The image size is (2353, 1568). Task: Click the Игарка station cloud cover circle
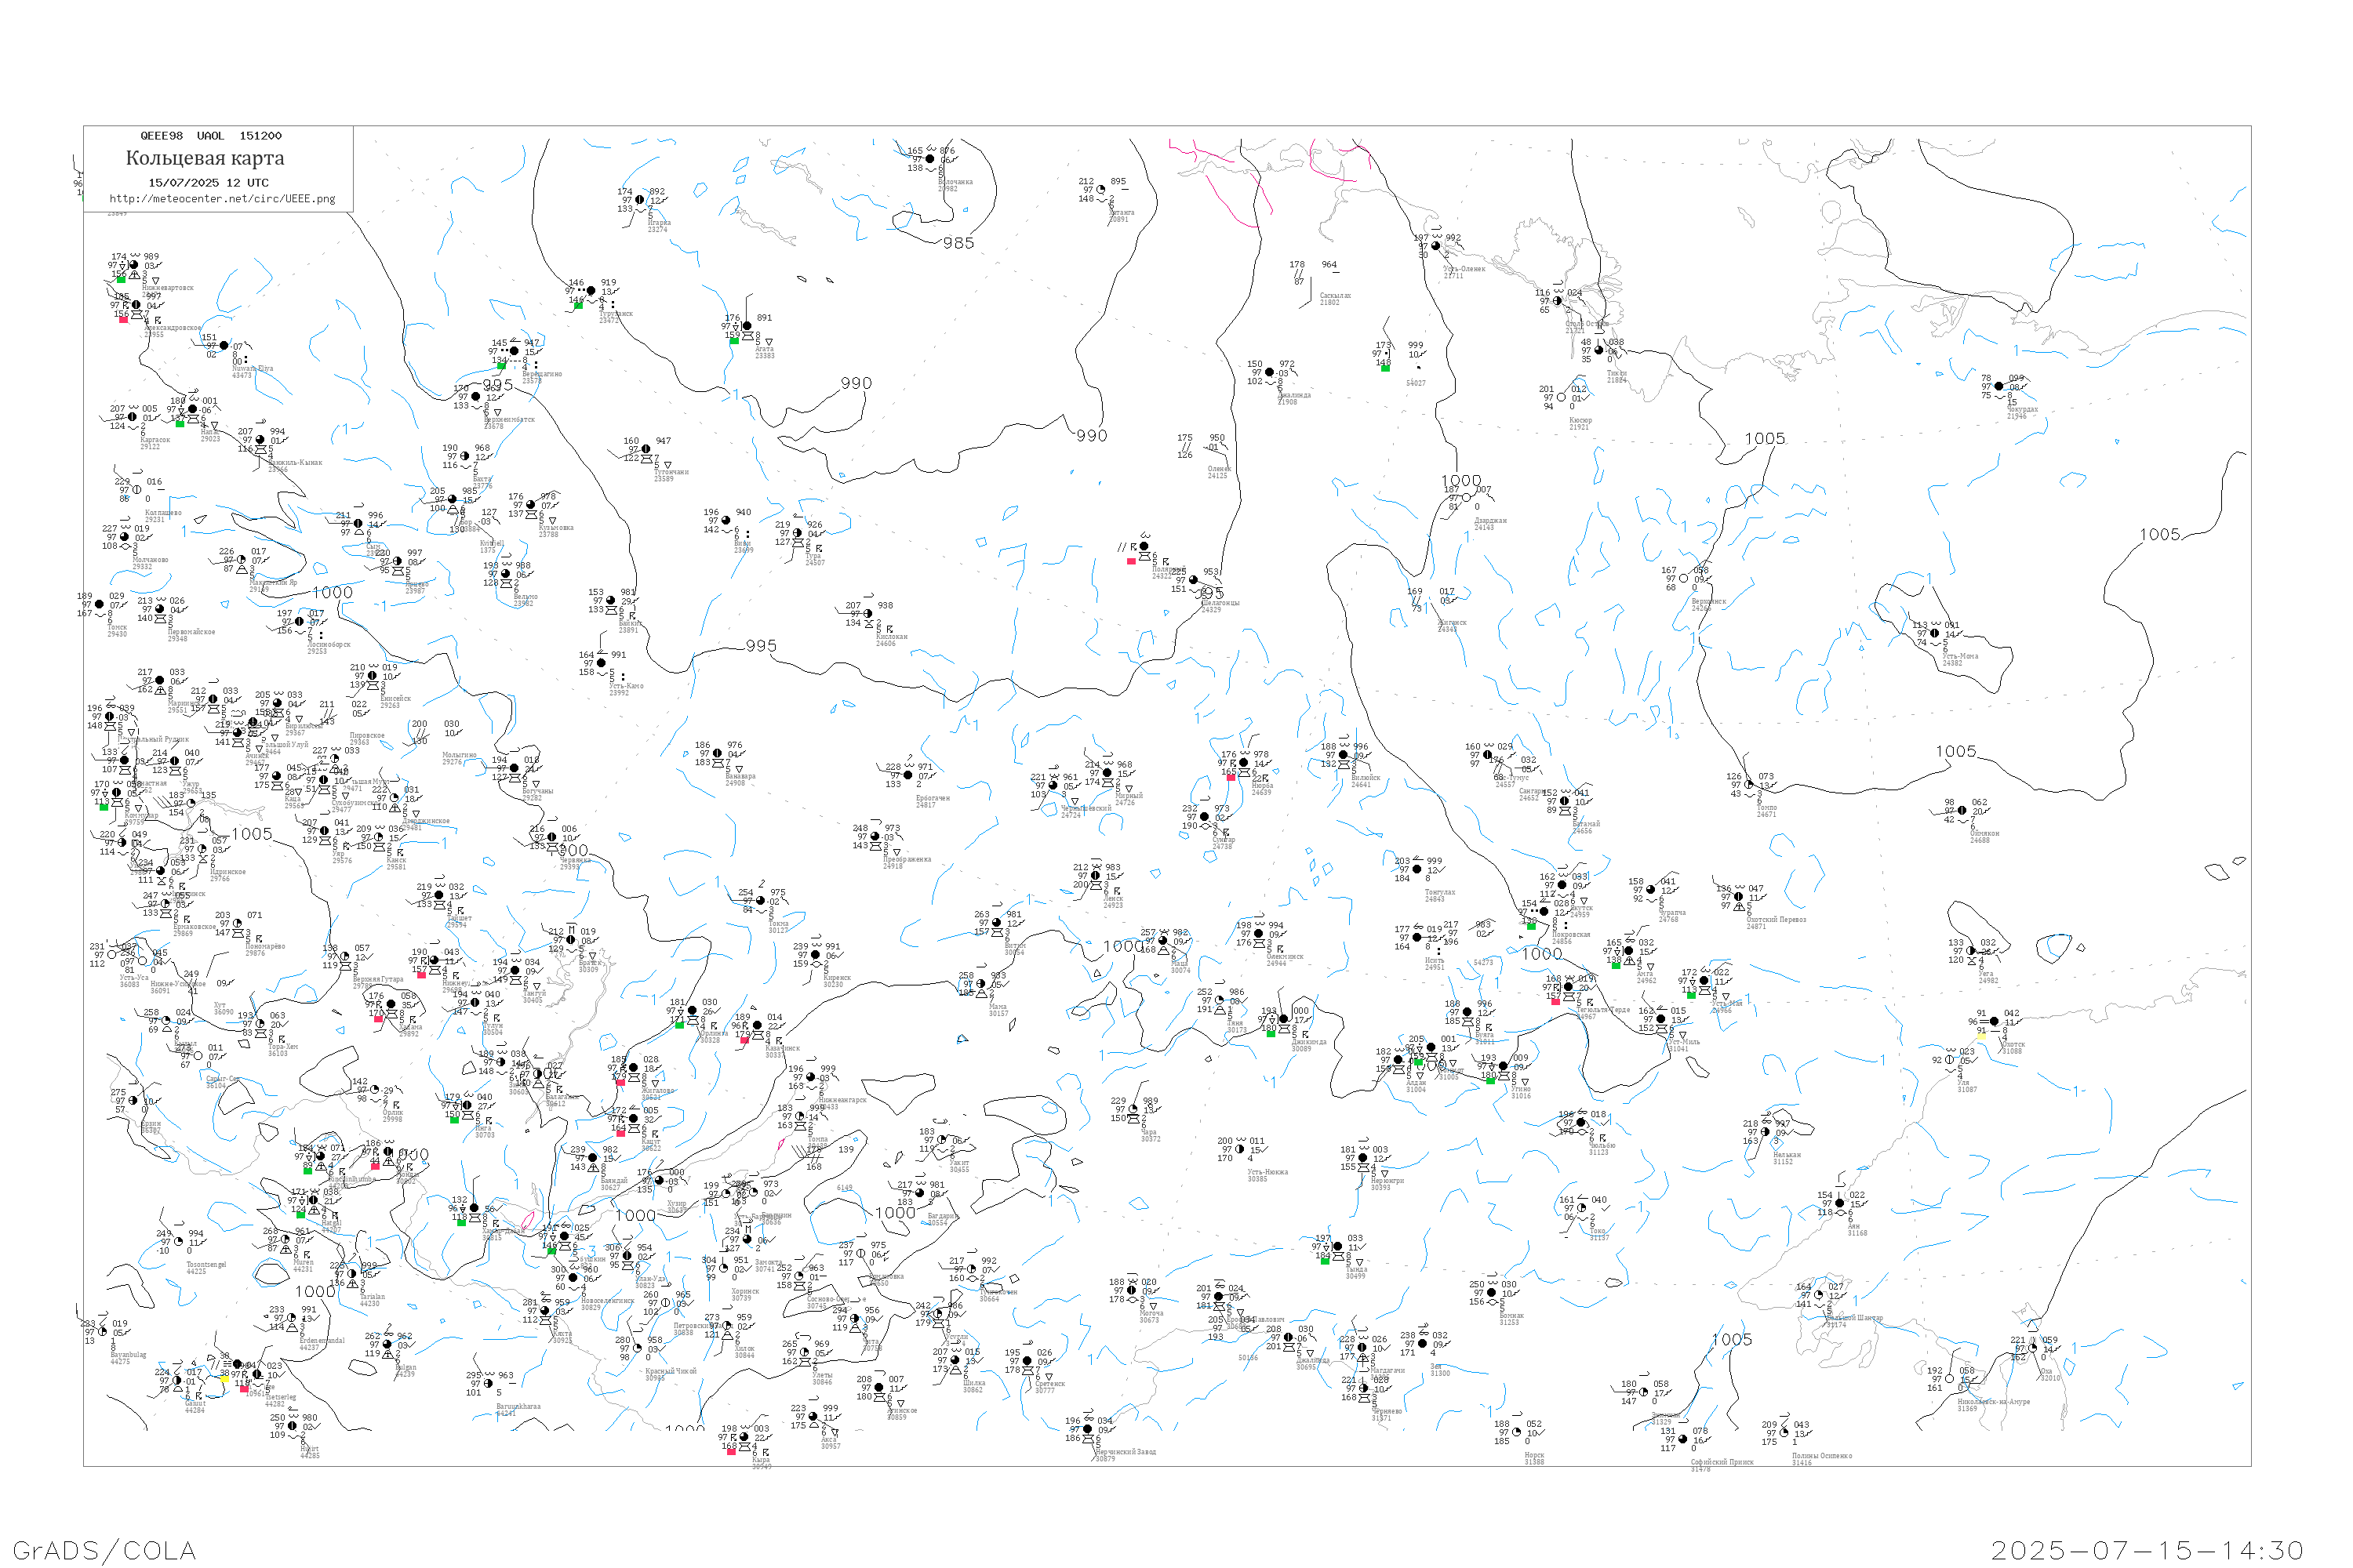(x=640, y=200)
